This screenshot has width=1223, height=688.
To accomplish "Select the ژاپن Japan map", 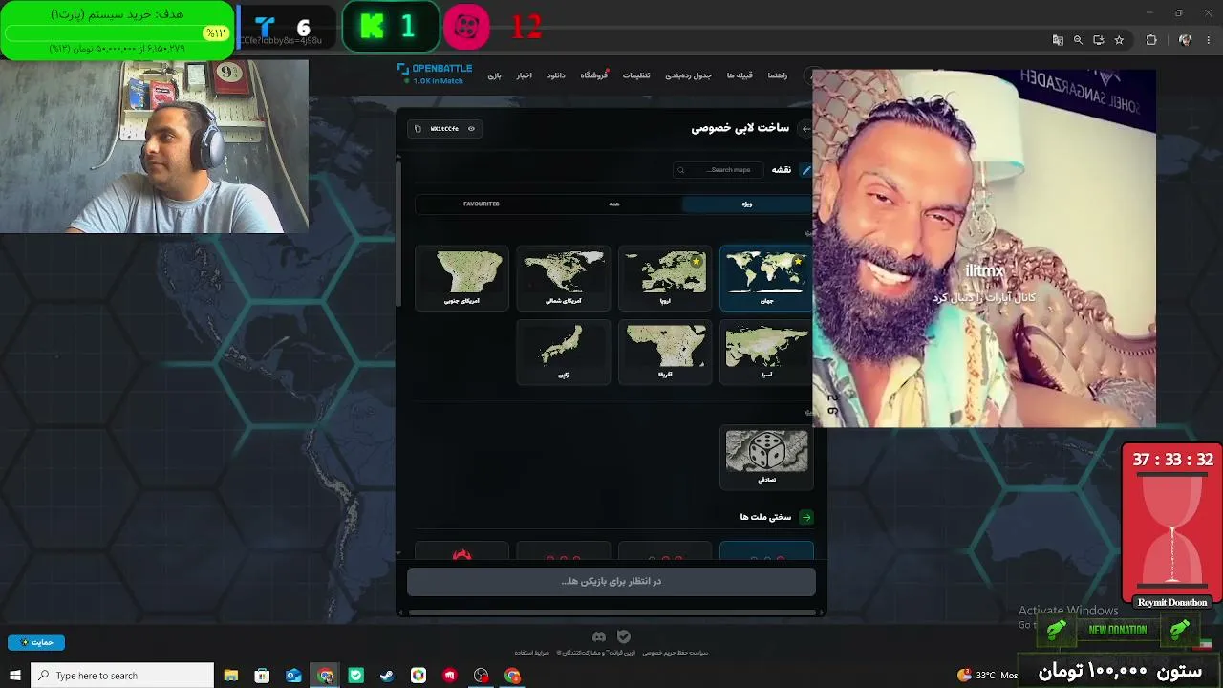I will 564,352.
